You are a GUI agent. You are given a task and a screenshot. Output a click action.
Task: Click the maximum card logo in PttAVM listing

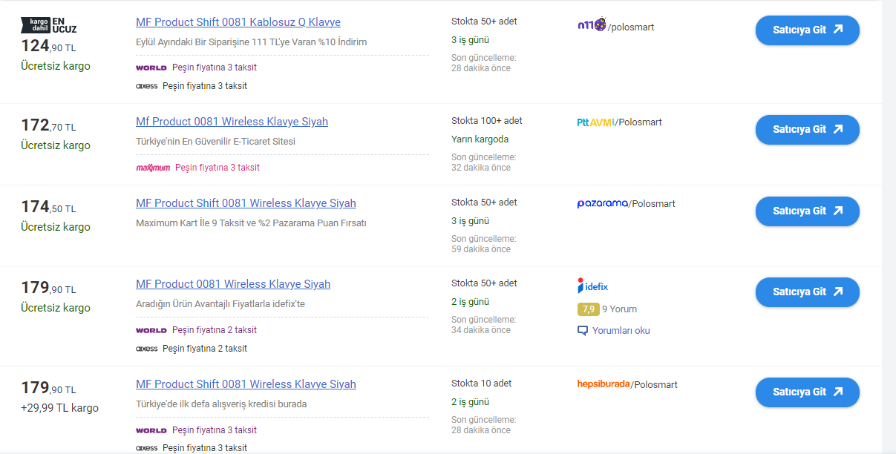[153, 168]
